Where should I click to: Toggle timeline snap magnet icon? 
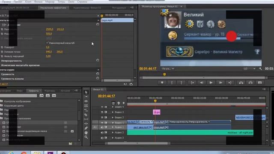click(x=113, y=103)
